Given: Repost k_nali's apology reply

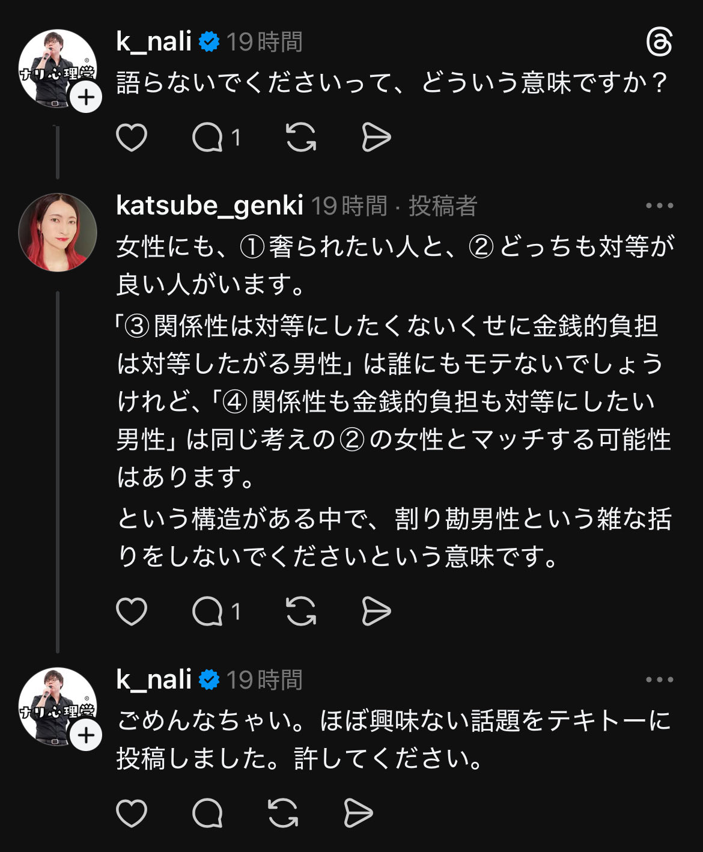Looking at the screenshot, I should [283, 814].
